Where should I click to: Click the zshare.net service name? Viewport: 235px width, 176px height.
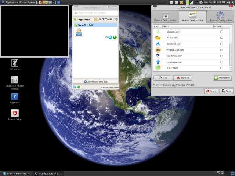[x=172, y=68]
